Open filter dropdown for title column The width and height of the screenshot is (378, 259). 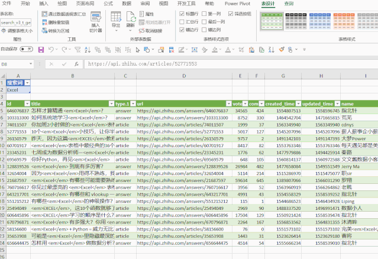pyautogui.click(x=111, y=104)
